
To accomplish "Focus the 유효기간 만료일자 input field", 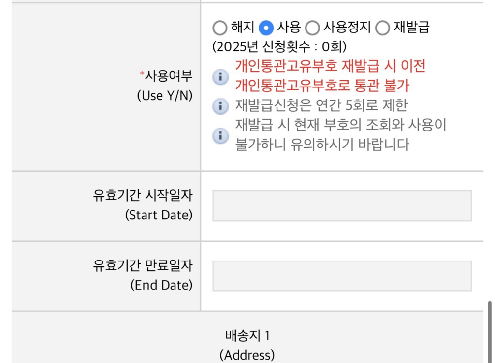I will point(342,276).
